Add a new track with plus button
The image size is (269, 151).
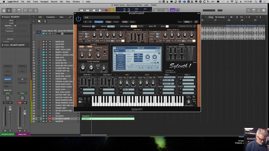[x=34, y=22]
